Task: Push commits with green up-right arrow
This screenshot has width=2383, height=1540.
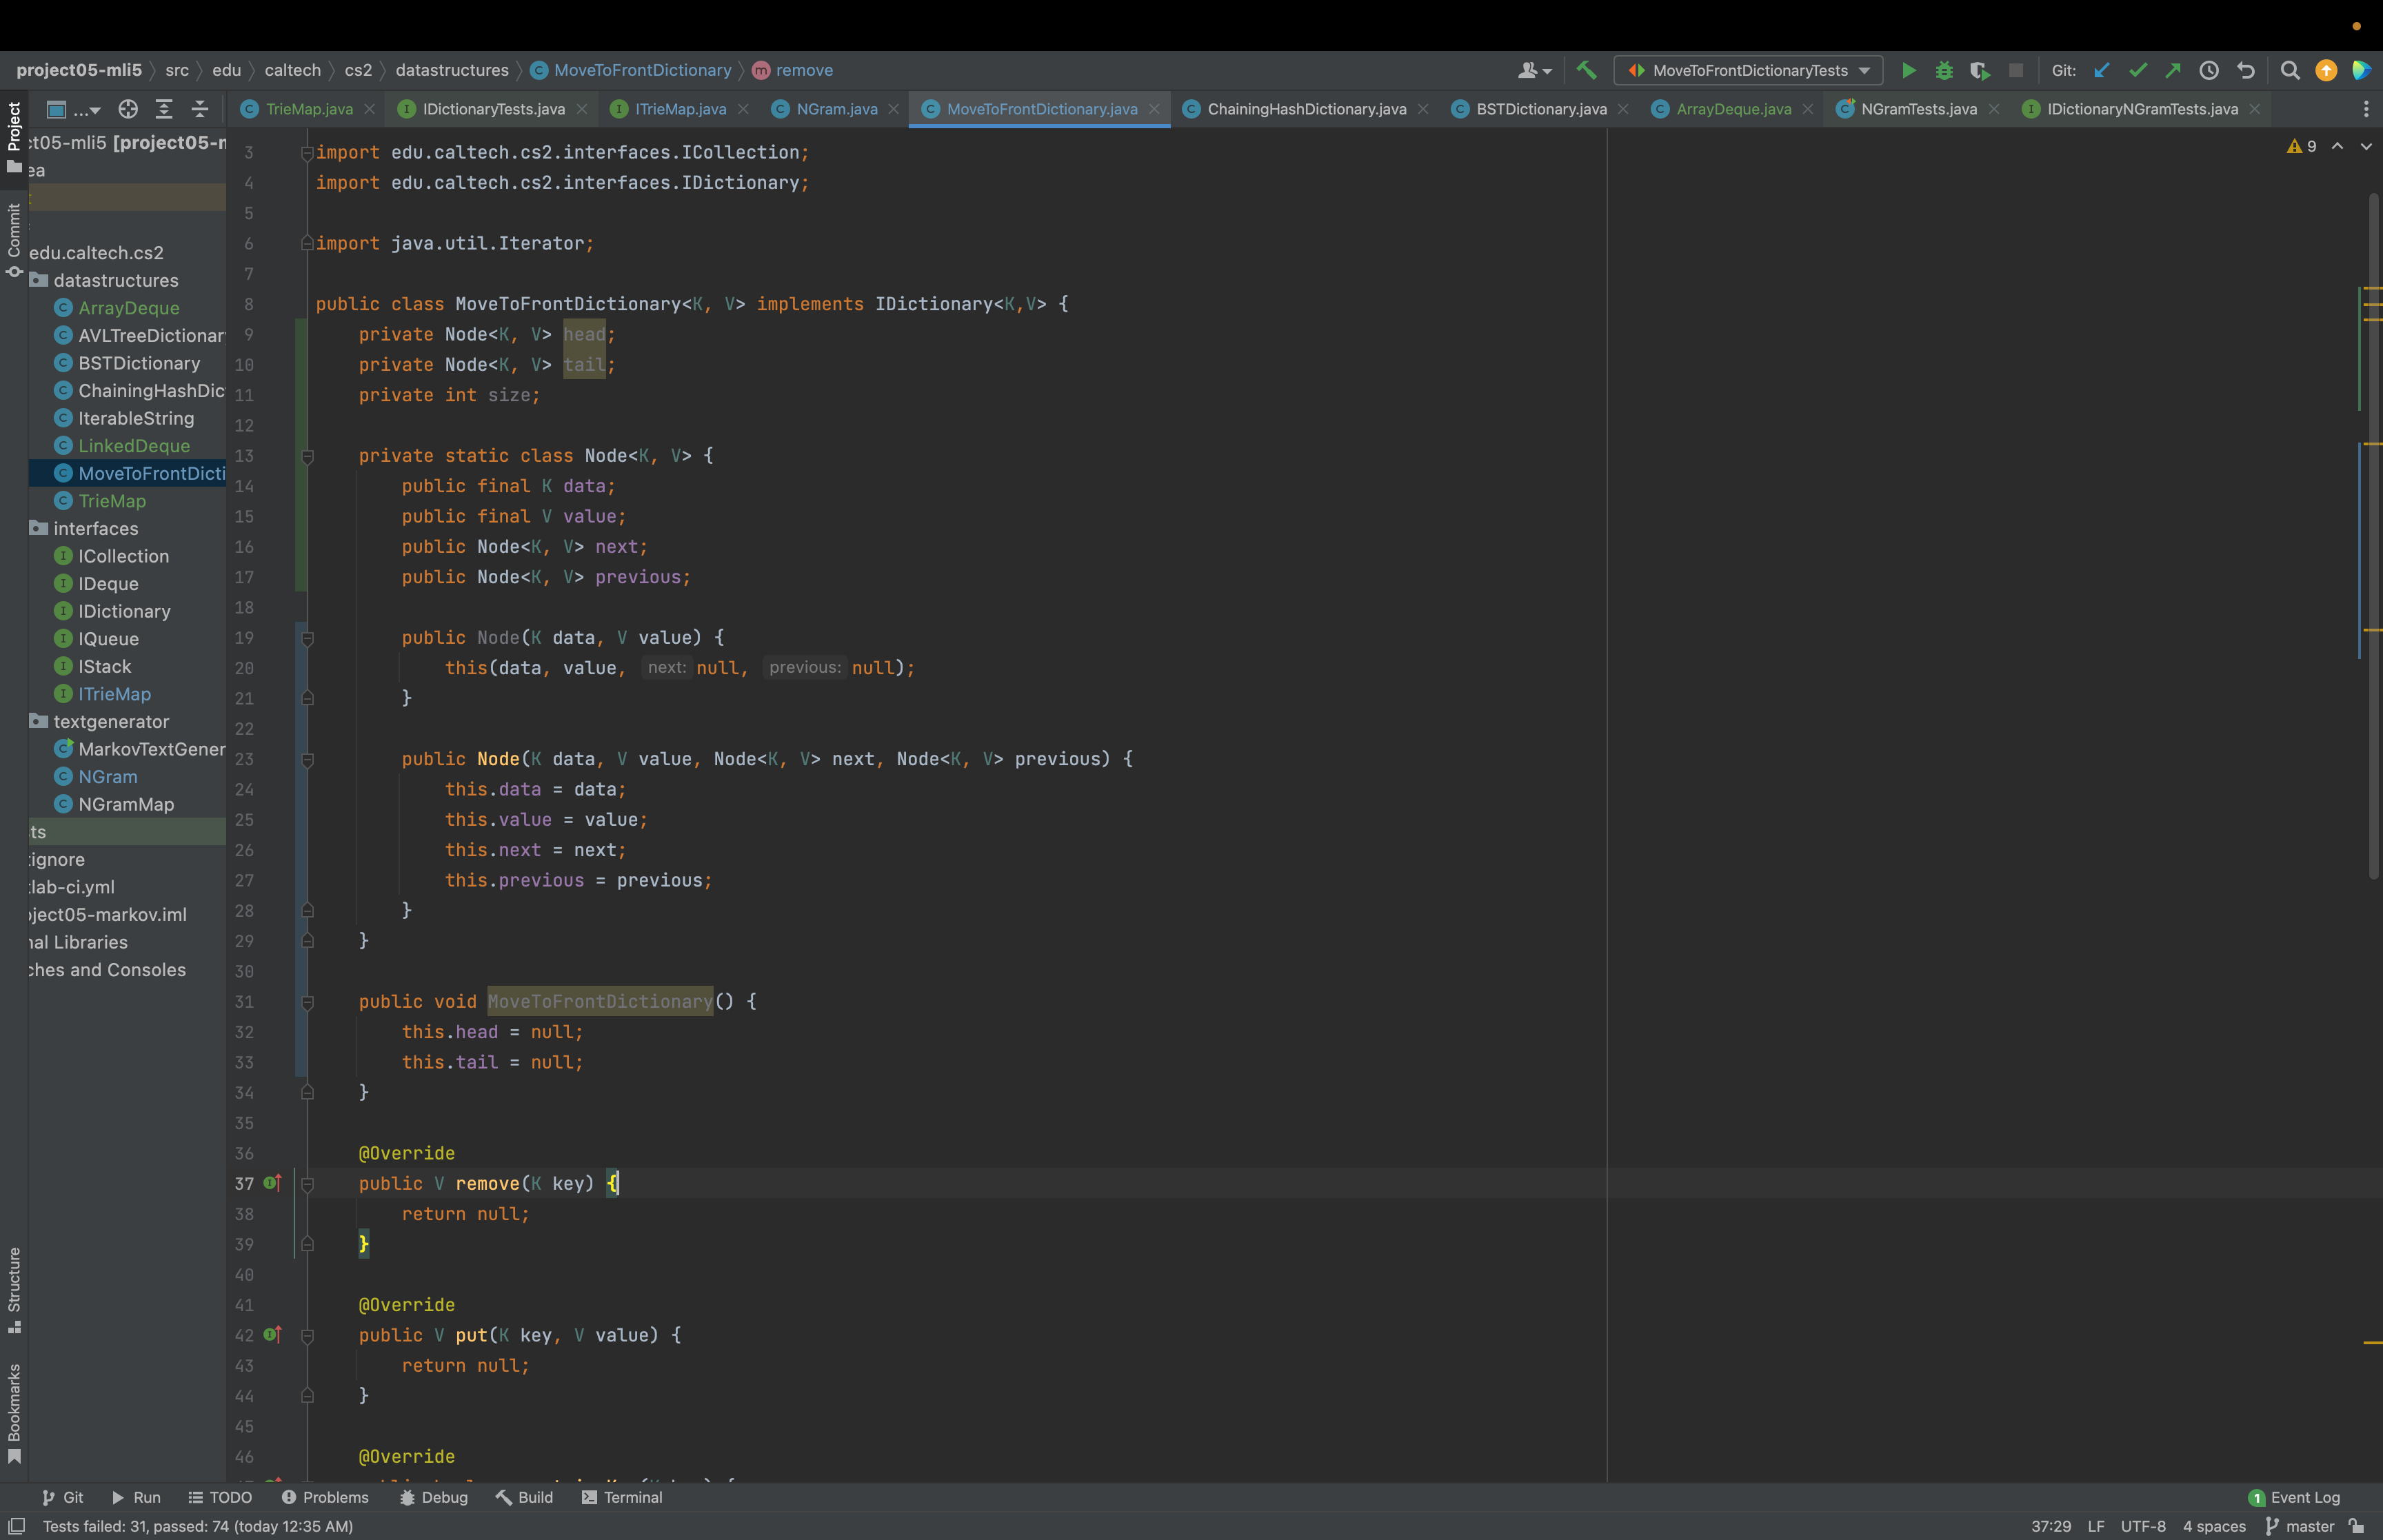Action: (x=2173, y=70)
